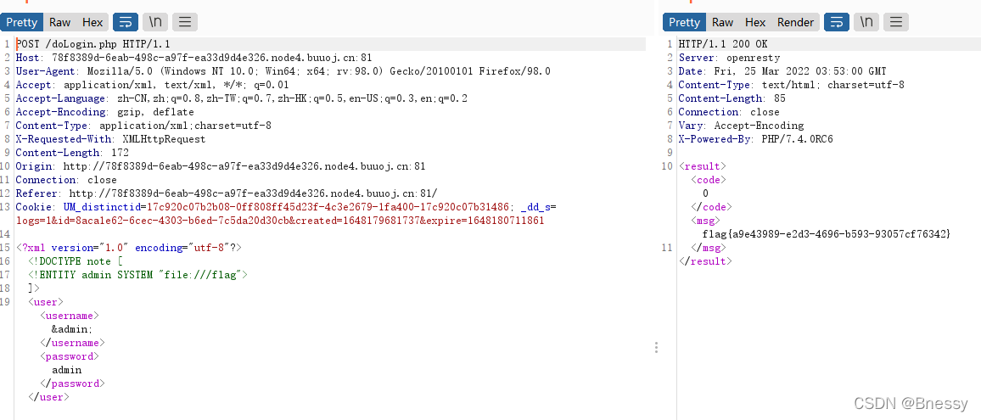Image resolution: width=981 pixels, height=420 pixels.
Task: Click the response Date header line
Action: (782, 71)
